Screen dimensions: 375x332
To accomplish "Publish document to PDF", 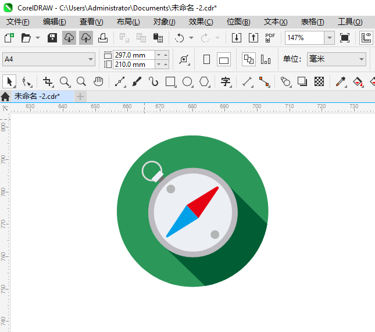I will 270,38.
